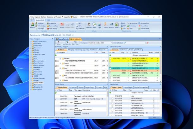Click the Farmaci Prescritti vertical scrollbar

pyautogui.click(x=160, y=67)
